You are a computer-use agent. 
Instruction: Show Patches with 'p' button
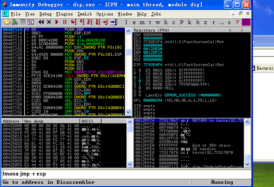182,22
